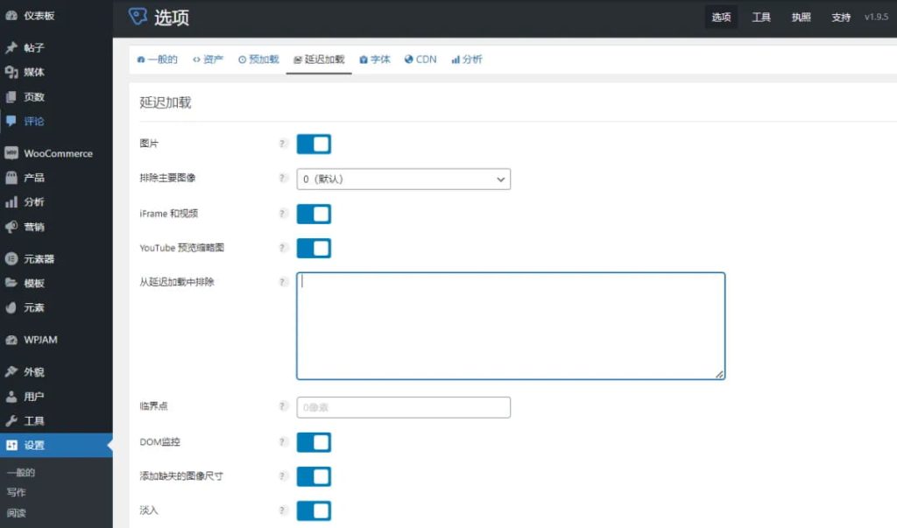The image size is (897, 528).
Task: Click the 外貌 appearance brush icon
Action: pyautogui.click(x=11, y=372)
